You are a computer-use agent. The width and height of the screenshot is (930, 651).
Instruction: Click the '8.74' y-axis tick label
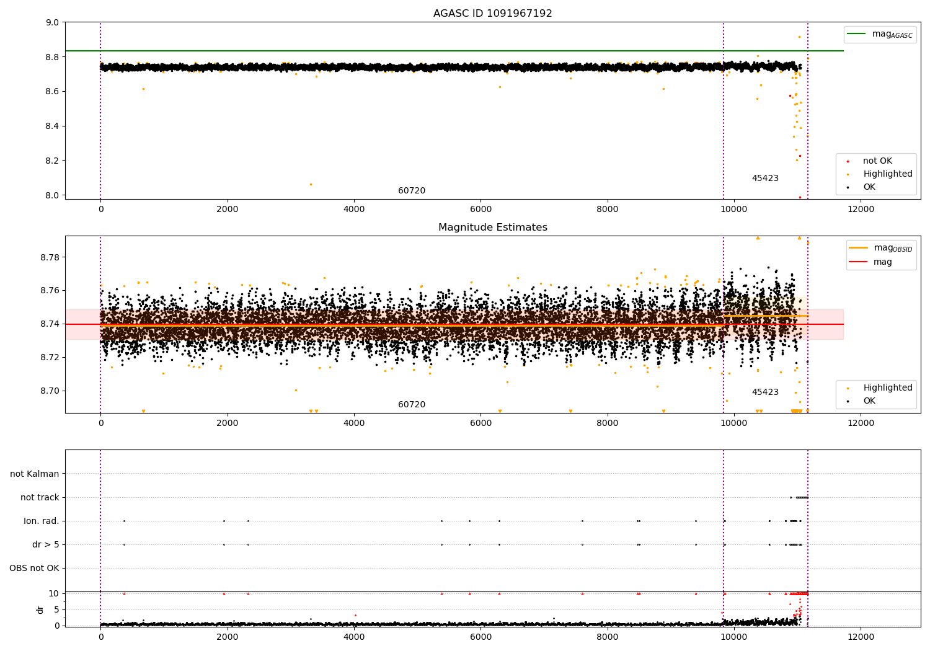(50, 324)
